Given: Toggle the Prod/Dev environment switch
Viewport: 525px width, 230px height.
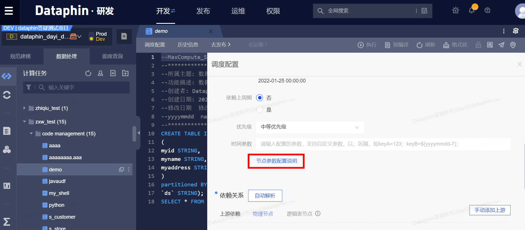Looking at the screenshot, I should pyautogui.click(x=91, y=37).
